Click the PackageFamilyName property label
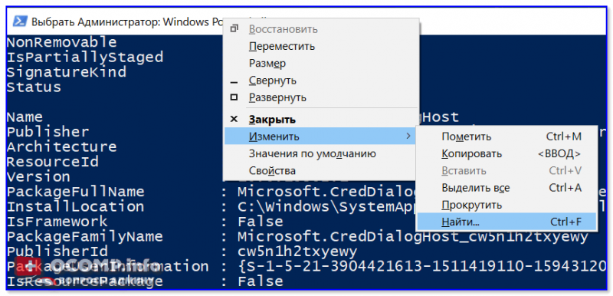Image resolution: width=613 pixels, height=296 pixels. 85,236
